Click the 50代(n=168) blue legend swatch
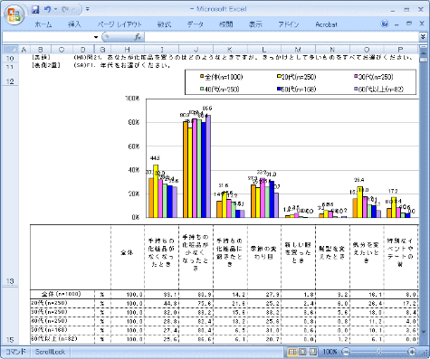Image resolution: width=430 pixels, height=359 pixels. pos(279,89)
